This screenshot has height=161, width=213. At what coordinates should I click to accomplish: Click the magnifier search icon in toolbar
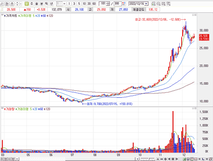(x=2, y=3)
